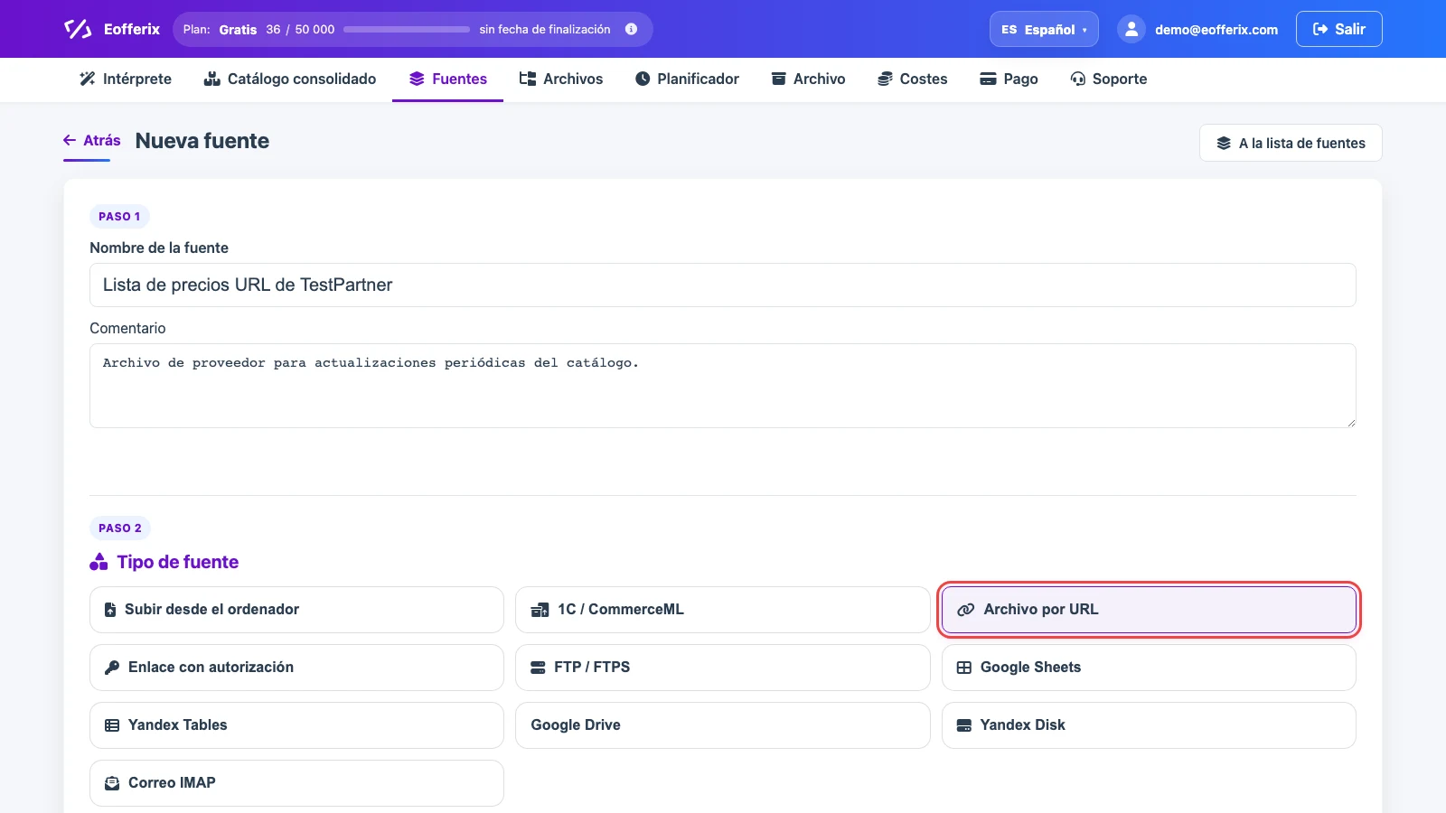This screenshot has height=813, width=1446.
Task: Click the link icon in Archivo por URL
Action: 965,610
